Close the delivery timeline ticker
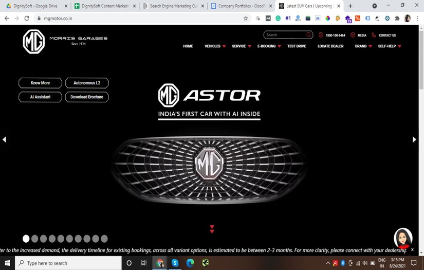 (x=412, y=249)
